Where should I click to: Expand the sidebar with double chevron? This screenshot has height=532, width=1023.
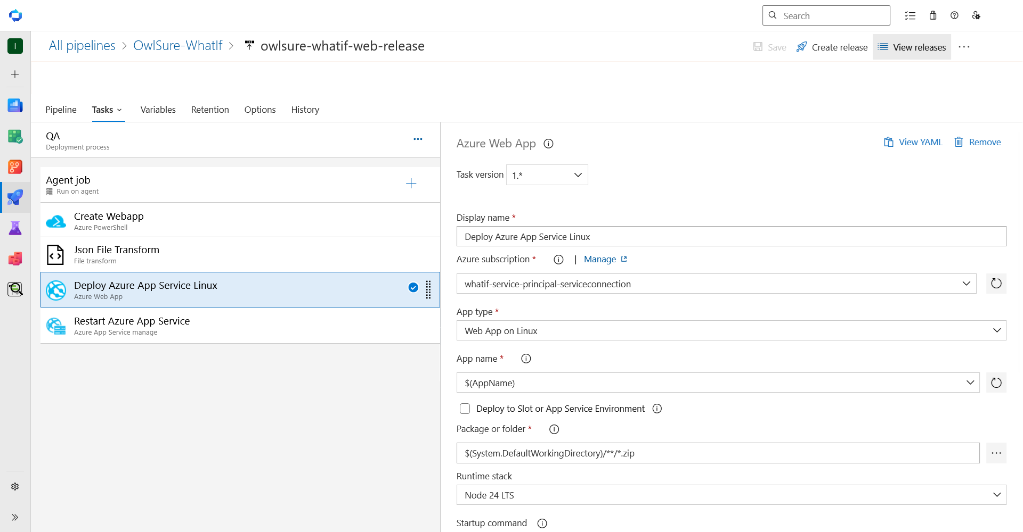(15, 517)
